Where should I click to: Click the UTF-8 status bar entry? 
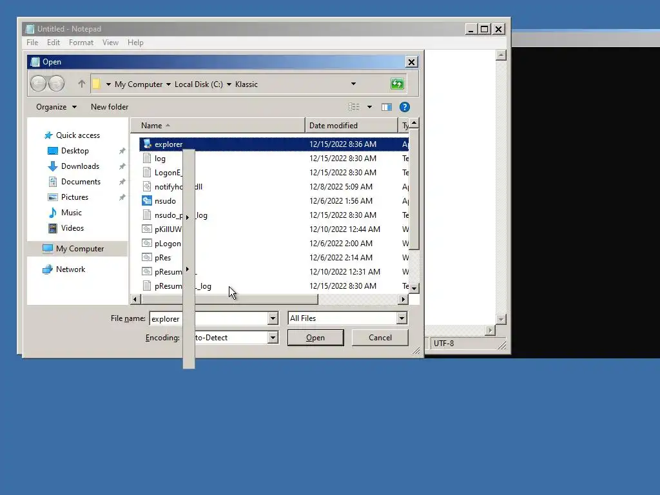[x=443, y=344]
